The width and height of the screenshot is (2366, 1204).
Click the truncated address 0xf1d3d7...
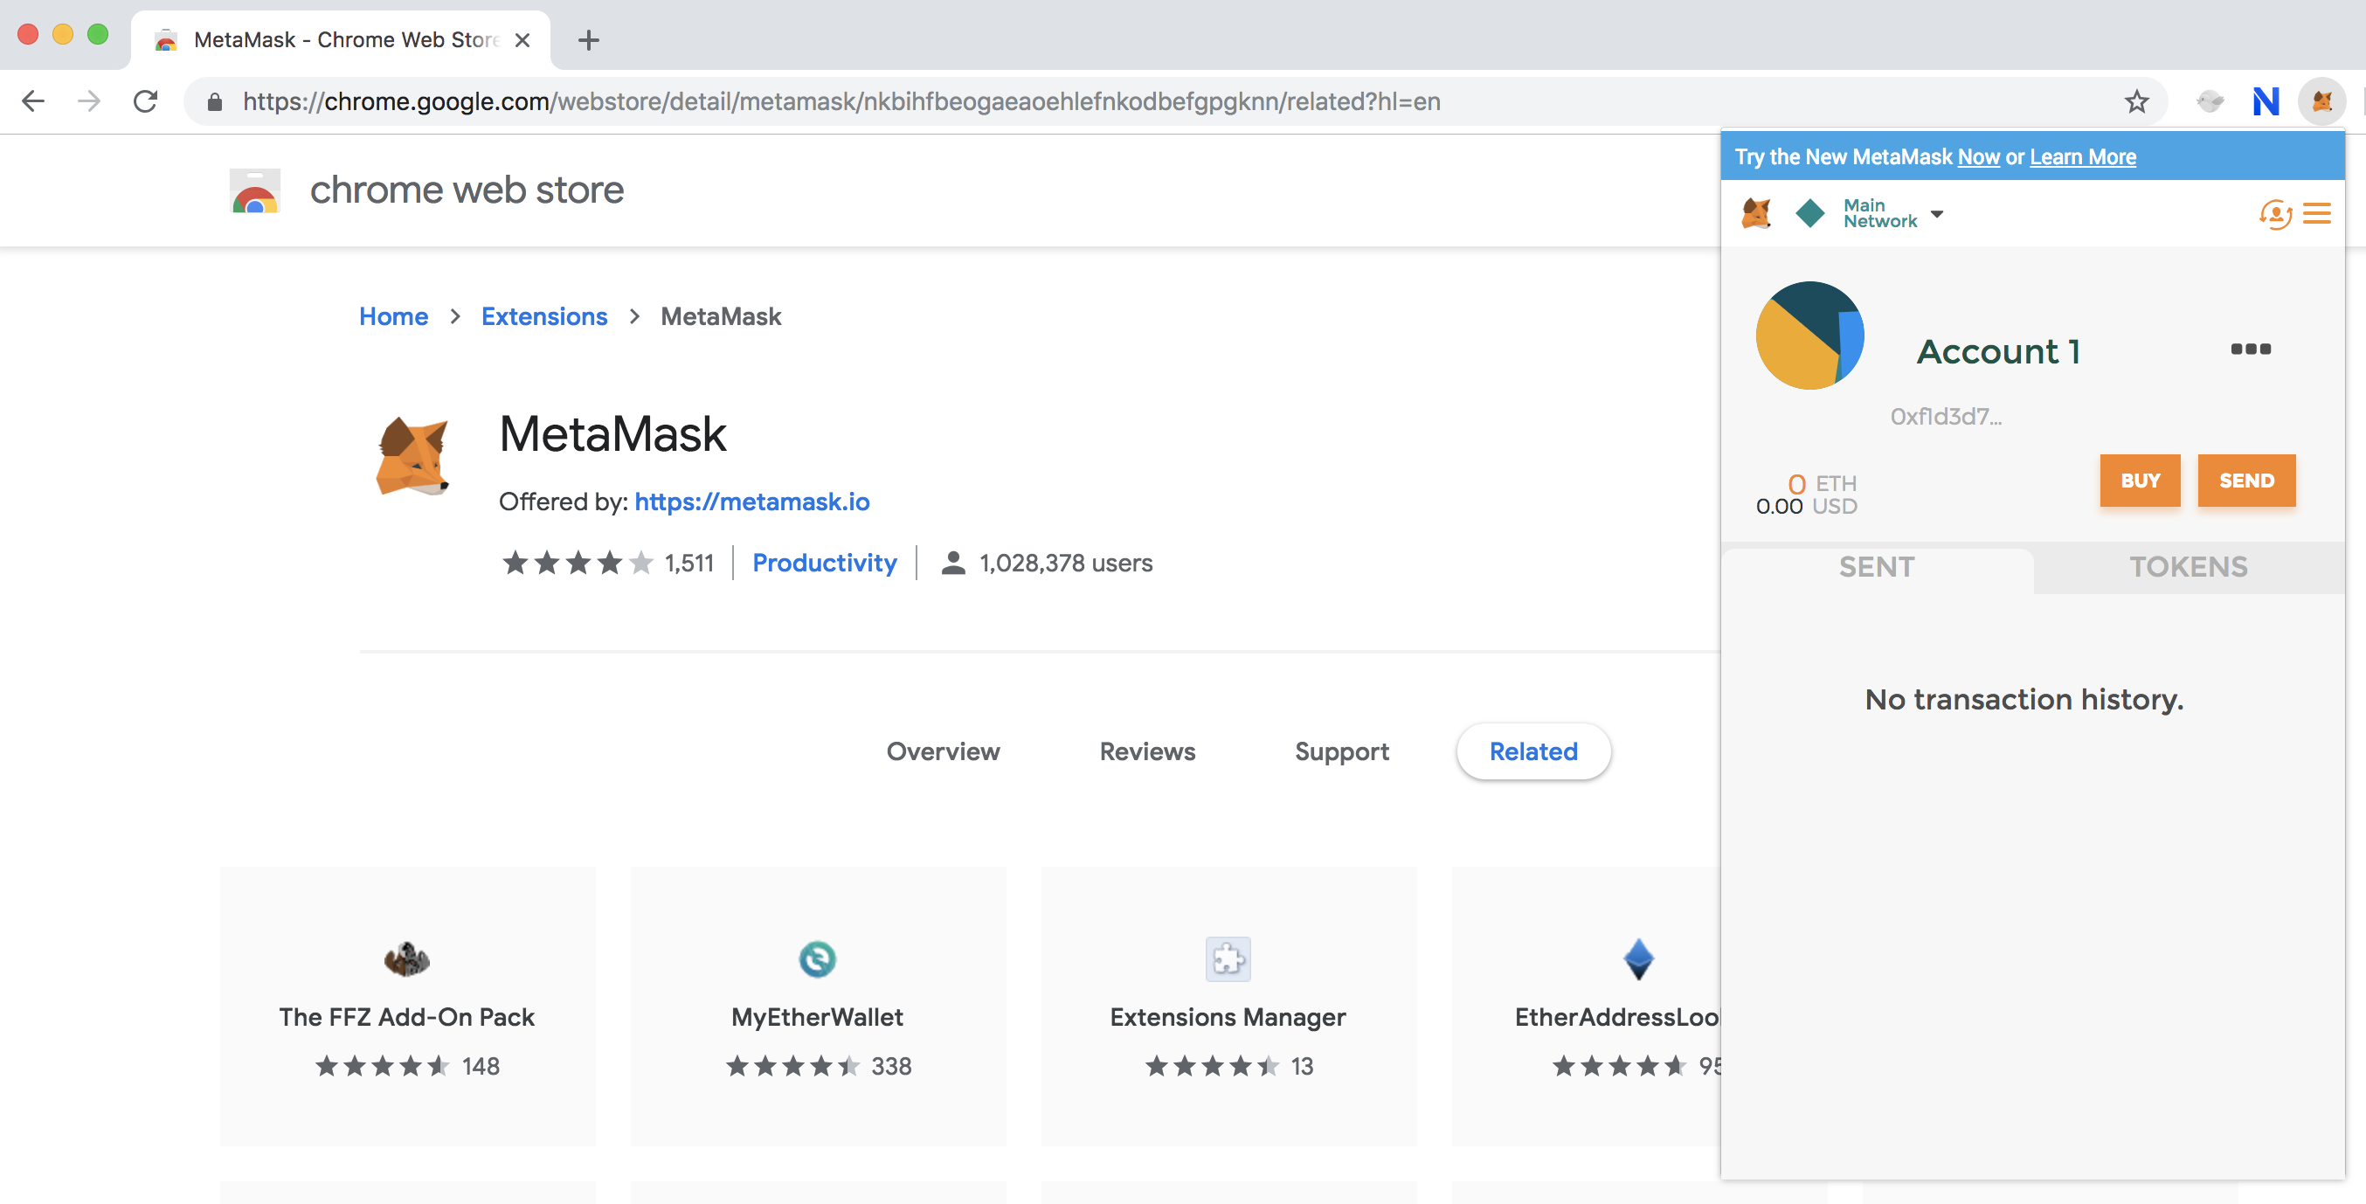(1946, 417)
